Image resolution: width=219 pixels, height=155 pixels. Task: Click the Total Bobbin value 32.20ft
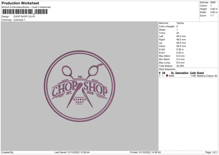(x=180, y=66)
